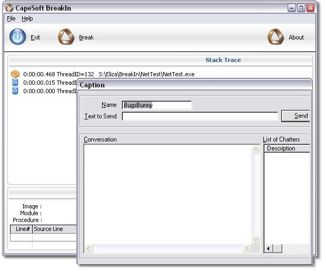Viewport: 326px width, 272px height.
Task: Click the Conversation scrollbar down arrow
Action: pos(256,239)
